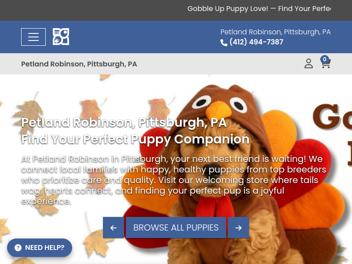Open the hamburger navigation menu
This screenshot has height=264, width=352.
[33, 37]
